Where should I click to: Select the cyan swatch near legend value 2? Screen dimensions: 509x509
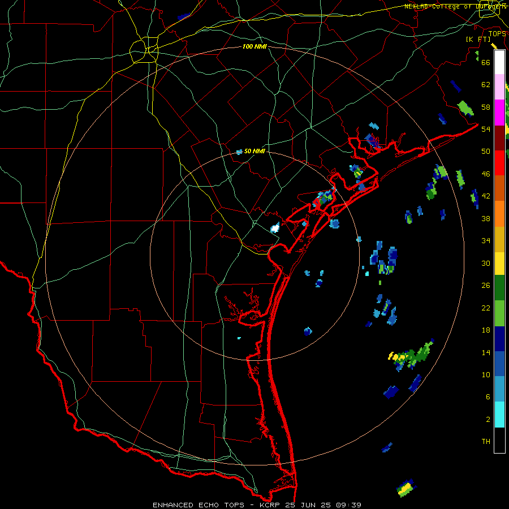499,415
